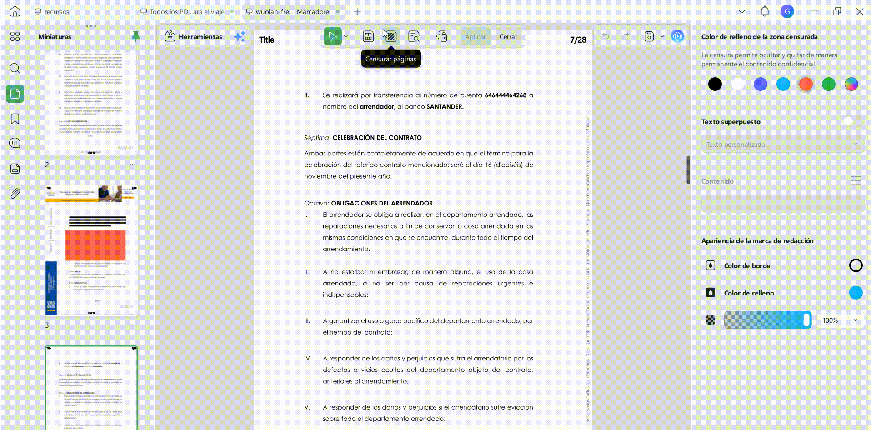Pick the cyan fill color swatch

[x=783, y=84]
